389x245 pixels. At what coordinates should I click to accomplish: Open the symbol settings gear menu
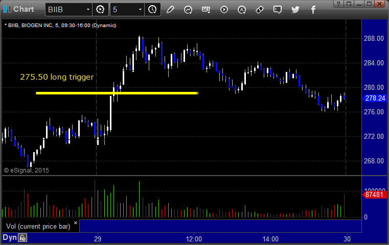coord(100,10)
